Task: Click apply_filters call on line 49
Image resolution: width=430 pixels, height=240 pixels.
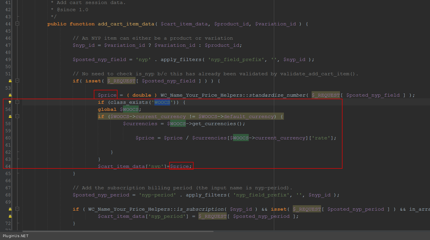Action: point(181,60)
